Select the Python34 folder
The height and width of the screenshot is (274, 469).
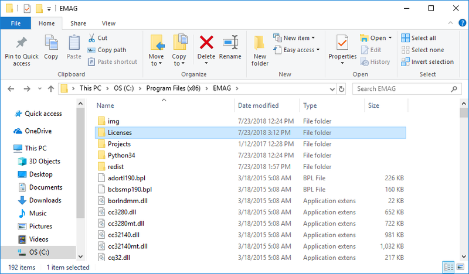[250, 155]
